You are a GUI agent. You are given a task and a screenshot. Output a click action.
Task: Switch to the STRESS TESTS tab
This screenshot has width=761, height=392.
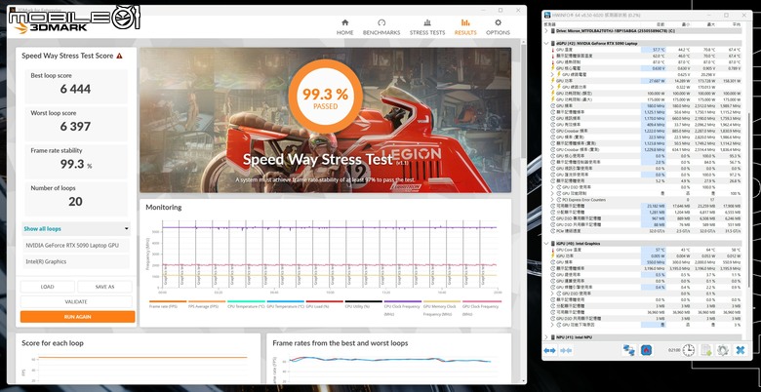click(427, 27)
